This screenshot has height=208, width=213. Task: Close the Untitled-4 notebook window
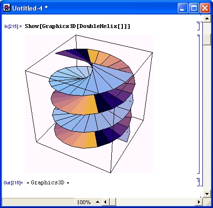(205, 8)
